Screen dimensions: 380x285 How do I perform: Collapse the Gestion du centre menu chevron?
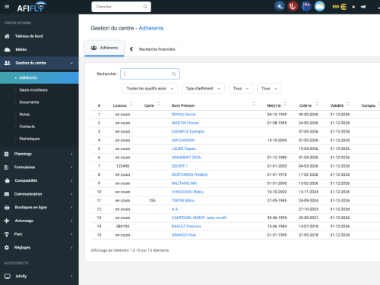tap(71, 63)
